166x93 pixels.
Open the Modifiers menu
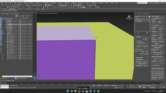[31, 3]
